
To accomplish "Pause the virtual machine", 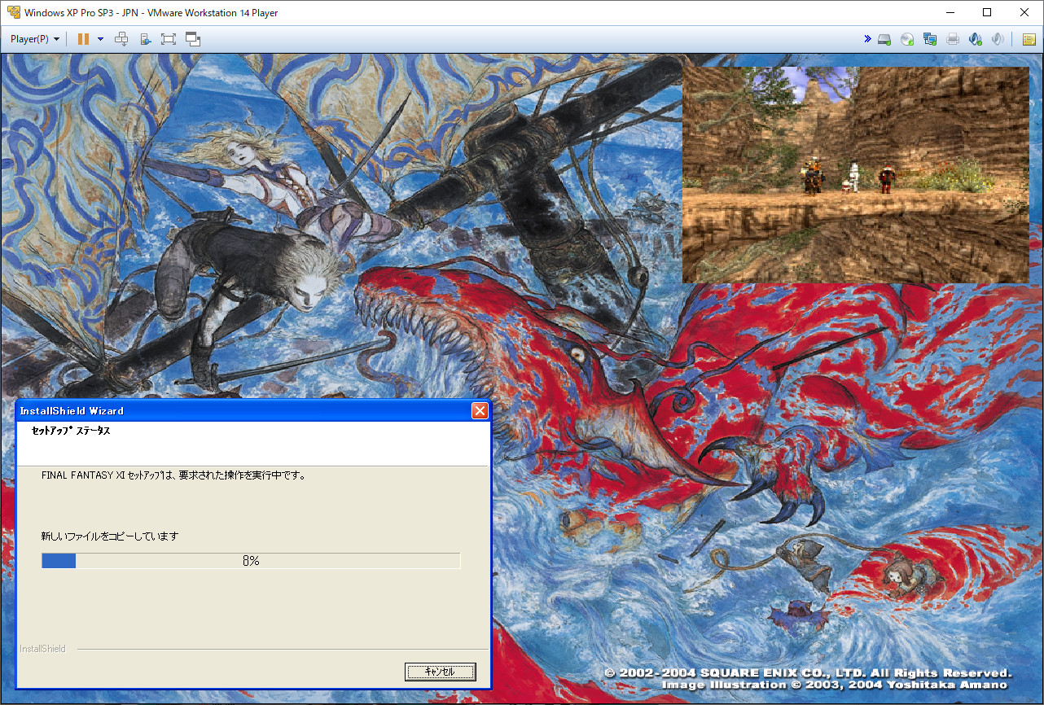I will click(x=83, y=39).
